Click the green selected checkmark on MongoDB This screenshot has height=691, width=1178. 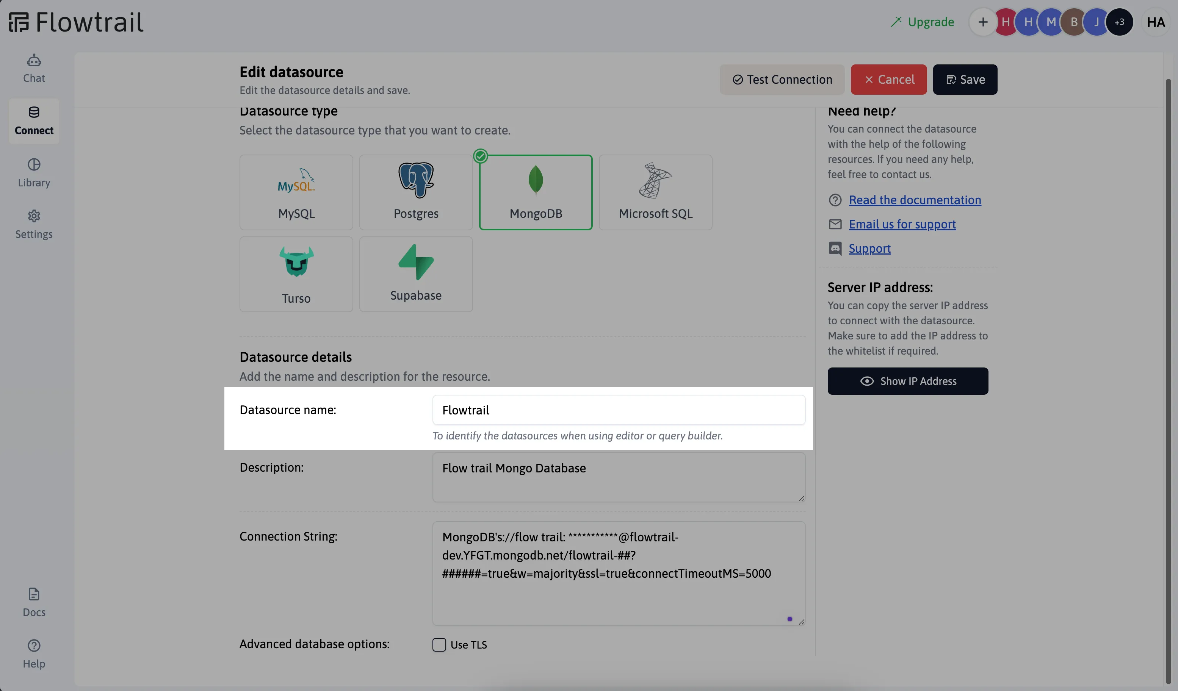pyautogui.click(x=481, y=156)
